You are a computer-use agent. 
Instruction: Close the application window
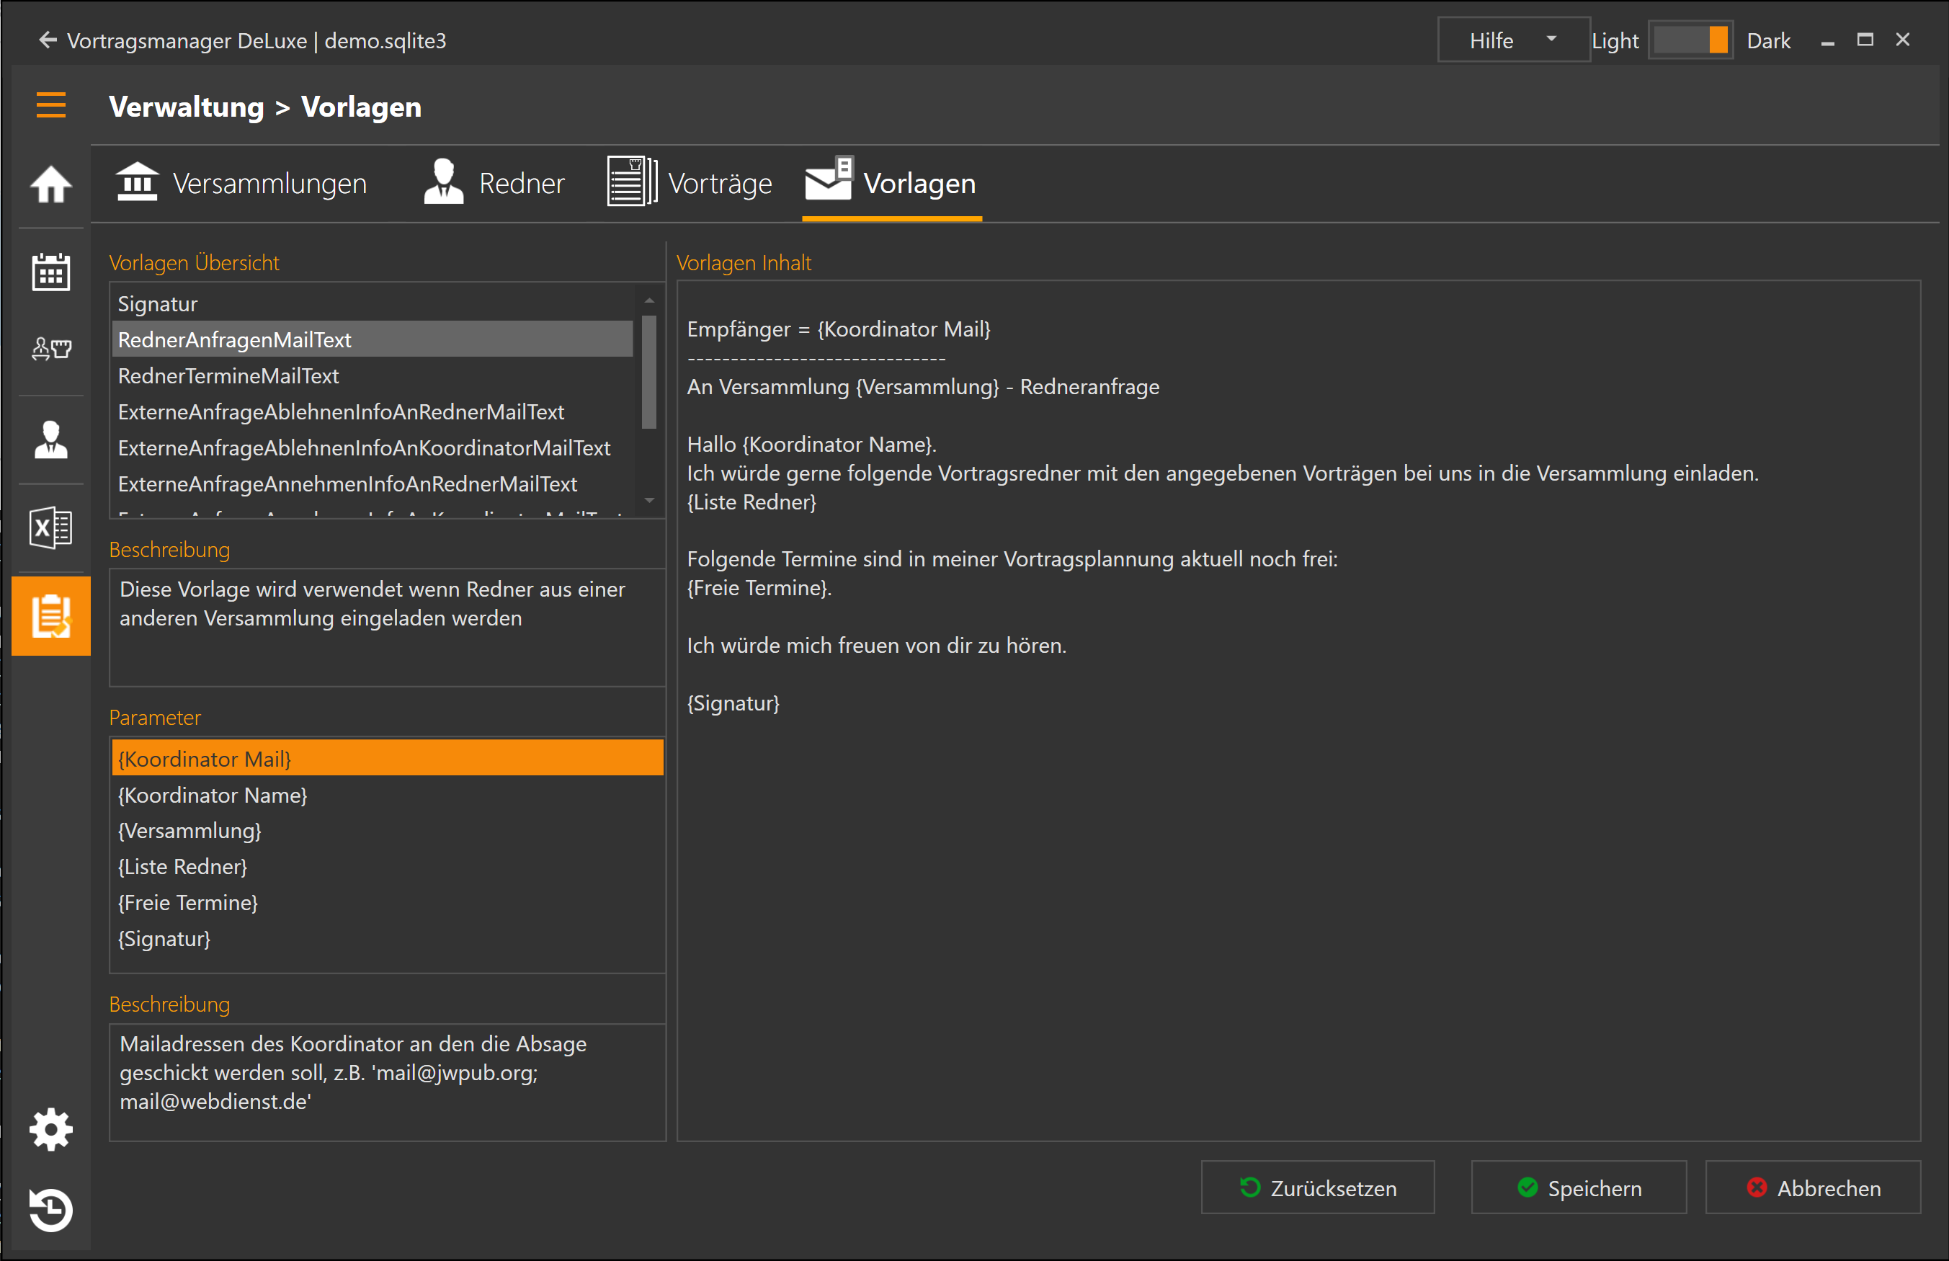[1902, 40]
